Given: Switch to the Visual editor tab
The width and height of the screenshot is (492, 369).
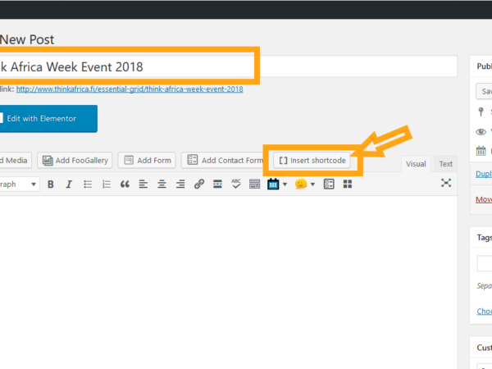Looking at the screenshot, I should click(x=416, y=164).
